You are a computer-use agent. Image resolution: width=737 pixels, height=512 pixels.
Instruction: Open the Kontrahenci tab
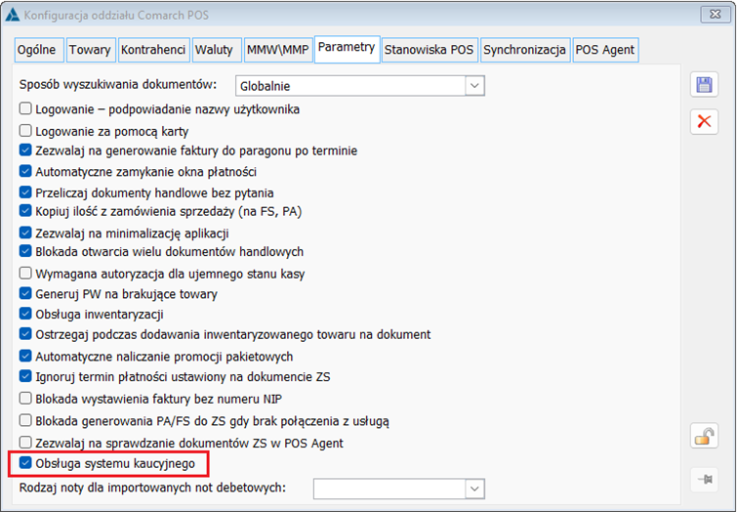click(x=153, y=50)
